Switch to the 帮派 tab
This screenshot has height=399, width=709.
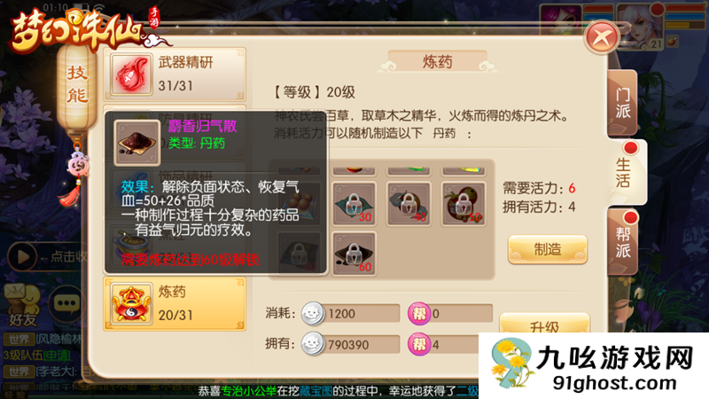[623, 242]
